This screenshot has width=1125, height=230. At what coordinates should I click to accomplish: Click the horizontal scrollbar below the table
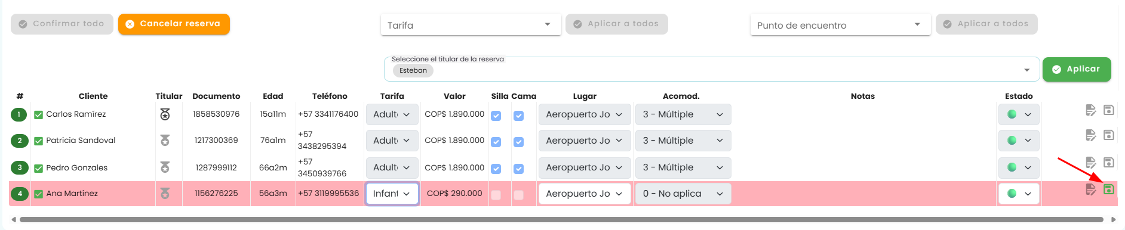pos(561,219)
